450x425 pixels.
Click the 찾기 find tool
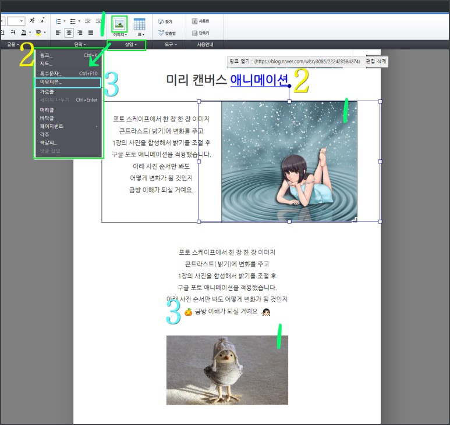165,22
